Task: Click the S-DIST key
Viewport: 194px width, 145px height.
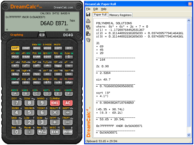Action: pyautogui.click(x=47, y=57)
